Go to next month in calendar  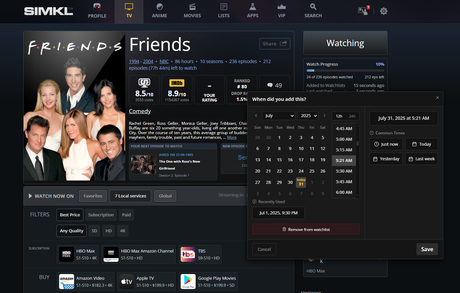[324, 116]
